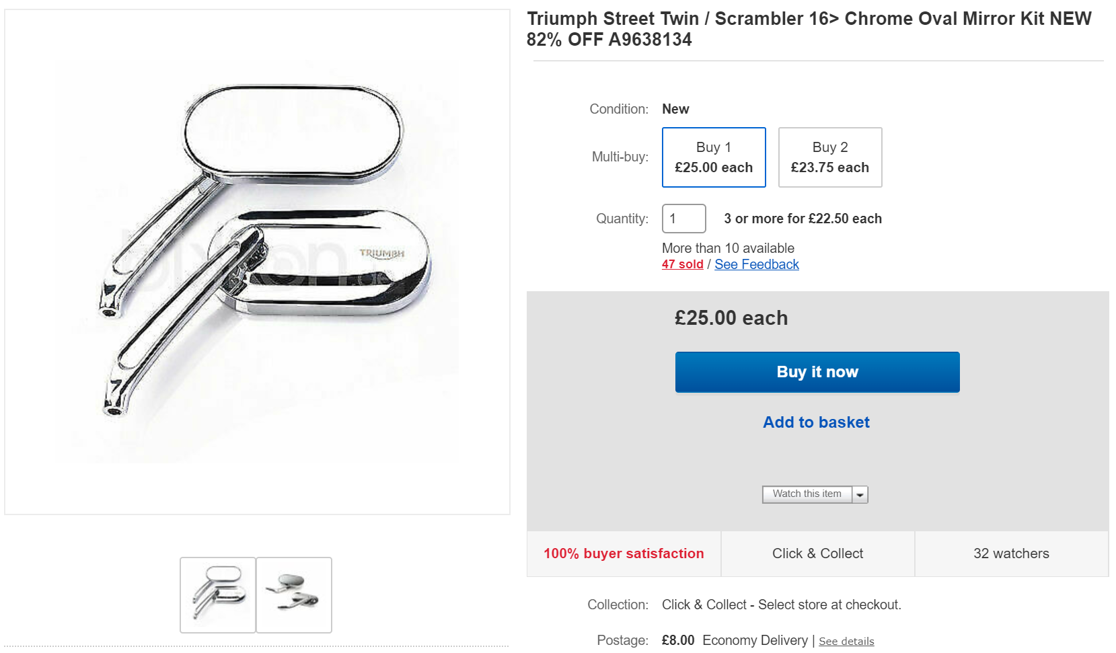
Task: Expand the Watch this item dropdown arrow
Action: point(860,495)
